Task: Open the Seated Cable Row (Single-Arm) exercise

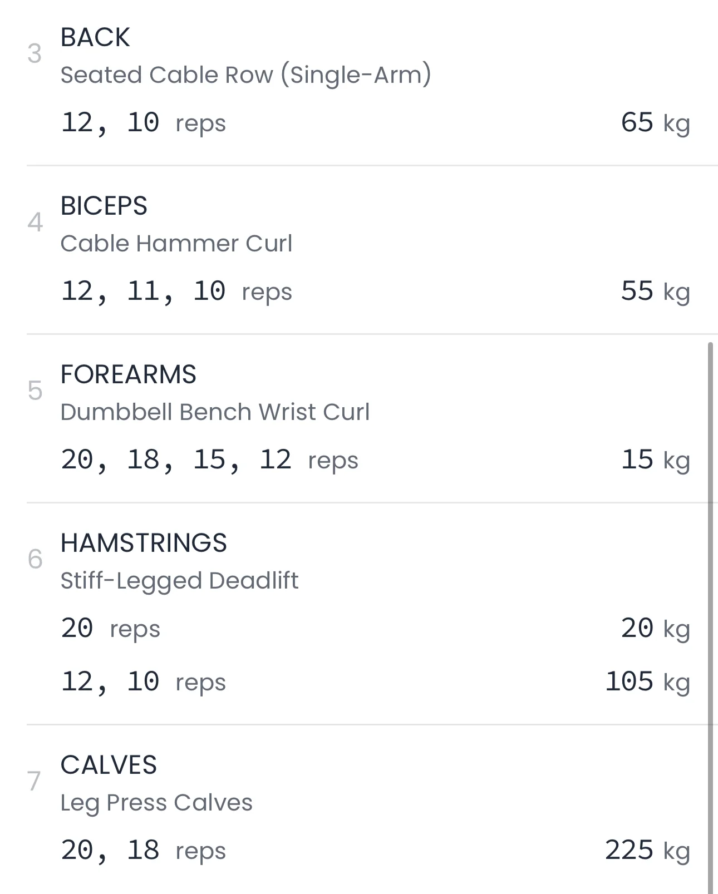Action: (x=245, y=75)
